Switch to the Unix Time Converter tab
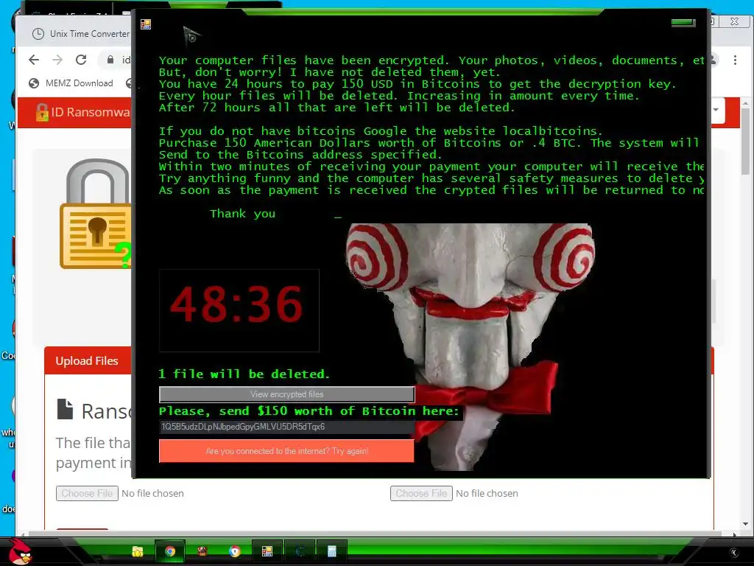The height and width of the screenshot is (566, 754). [80, 34]
